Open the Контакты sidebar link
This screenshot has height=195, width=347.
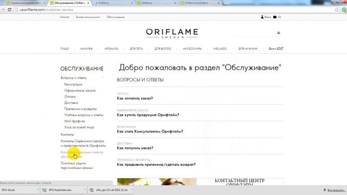click(67, 134)
